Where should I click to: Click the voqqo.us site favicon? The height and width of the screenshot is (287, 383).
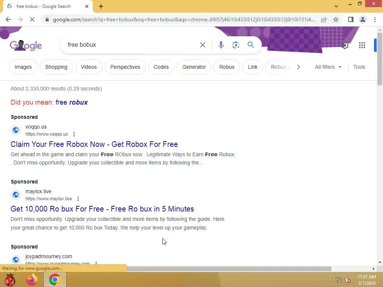pyautogui.click(x=16, y=130)
